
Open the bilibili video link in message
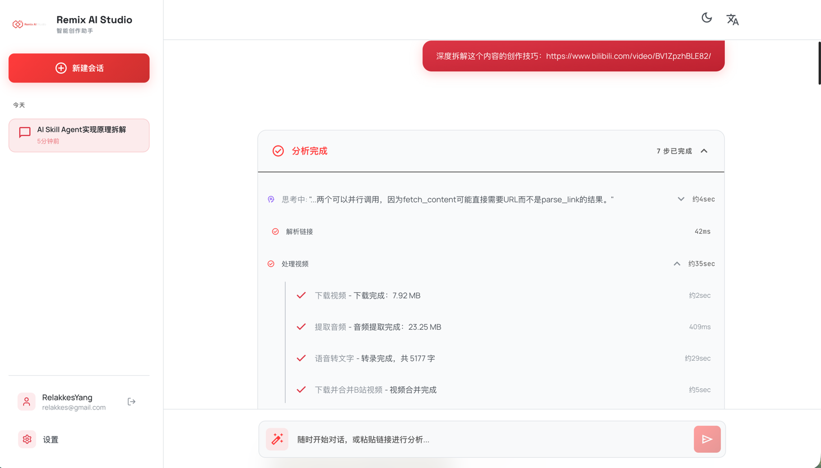628,56
